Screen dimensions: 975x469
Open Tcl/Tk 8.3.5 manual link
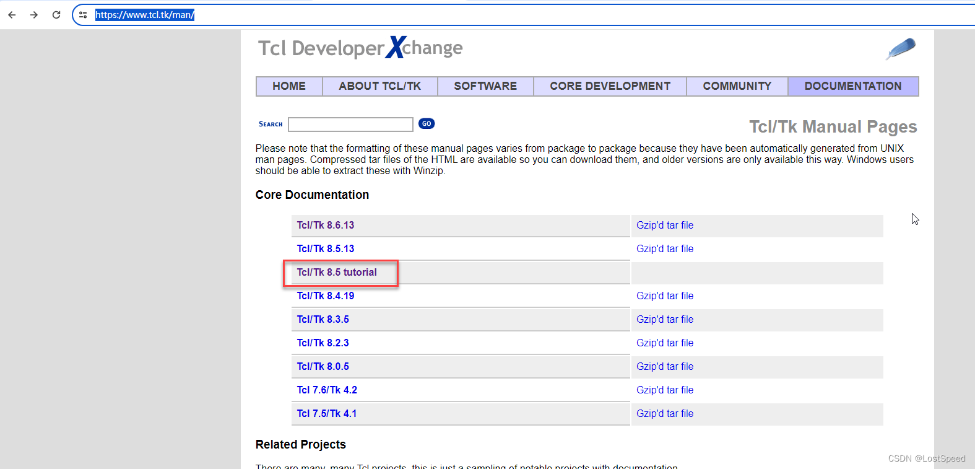(323, 320)
